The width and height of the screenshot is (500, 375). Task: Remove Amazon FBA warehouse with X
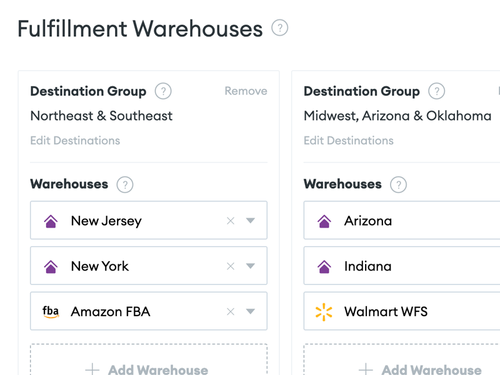(231, 311)
